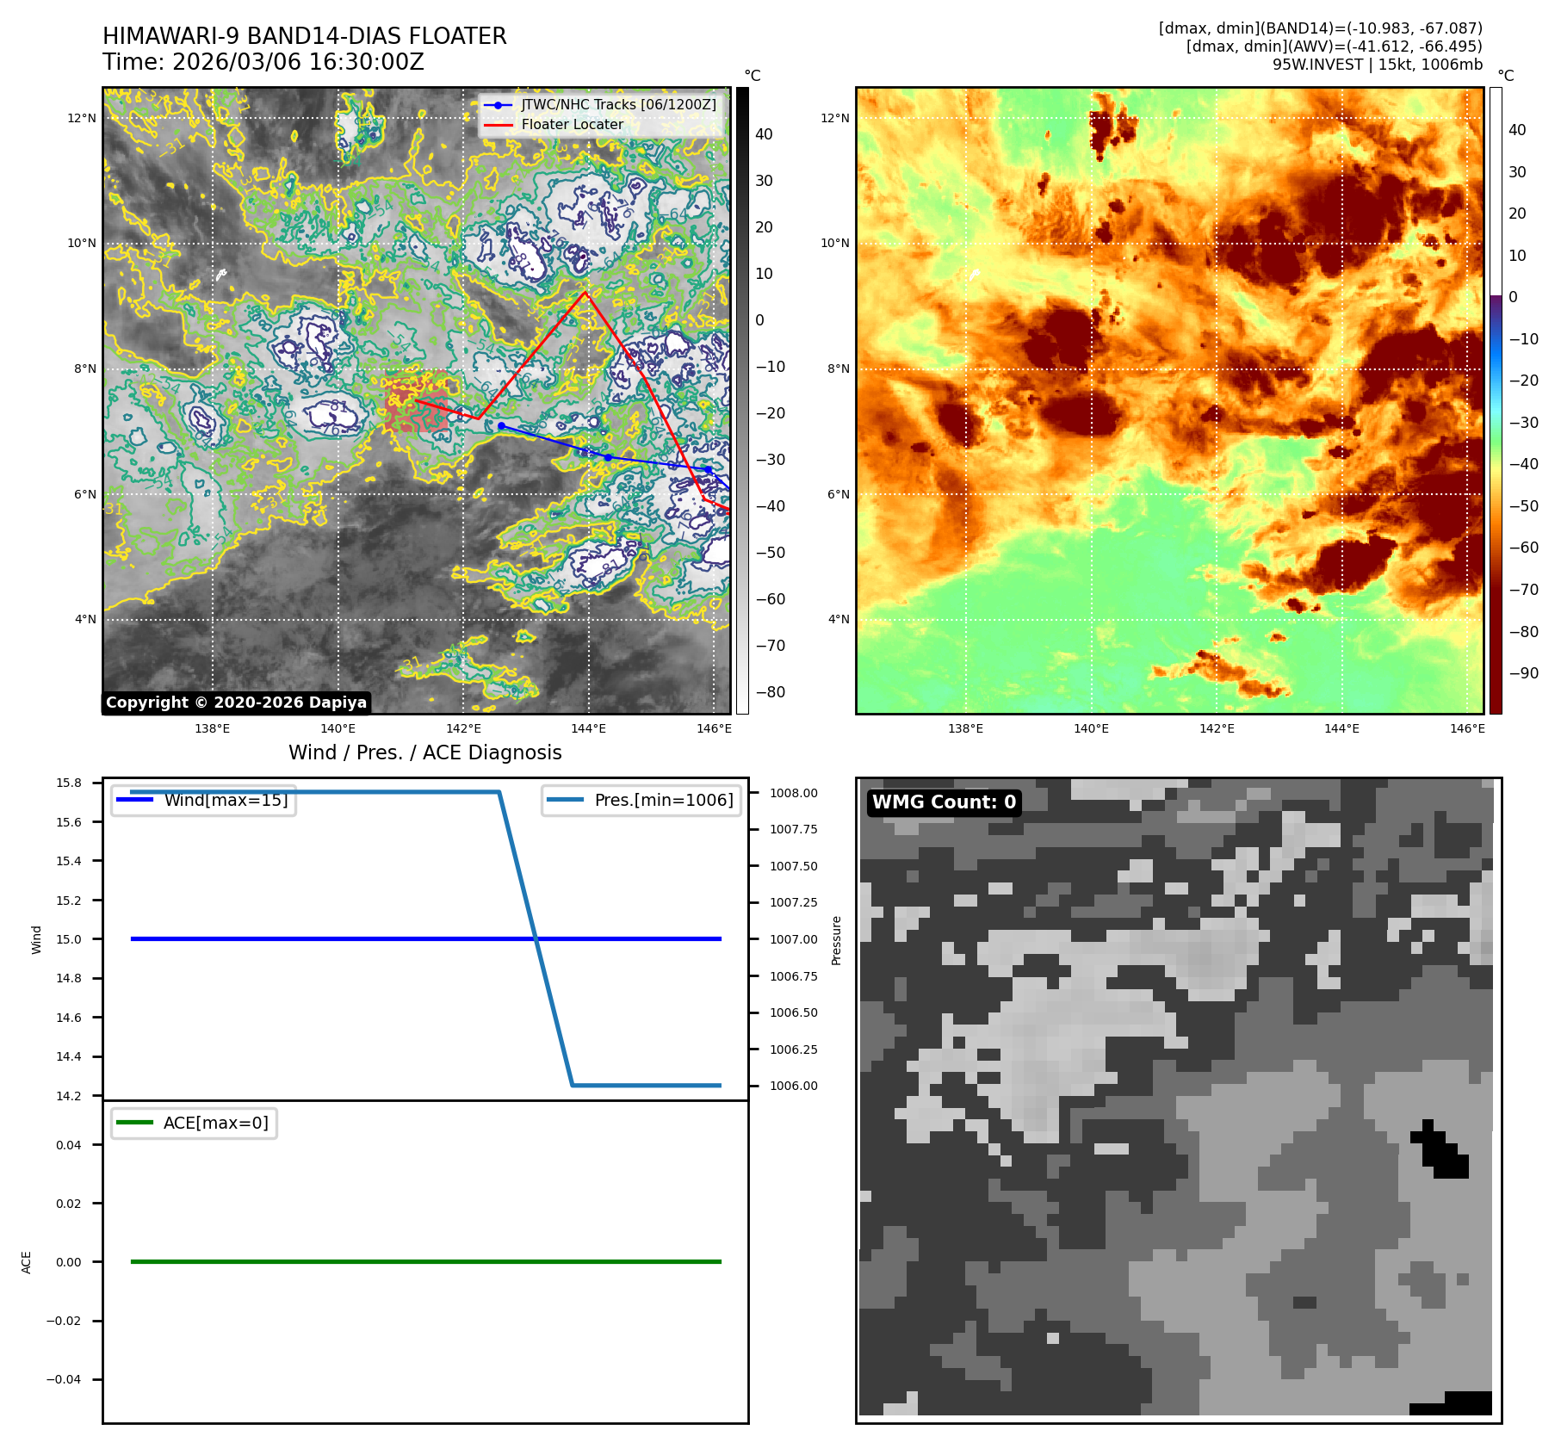Click the HIMAWARI-9 BAND14-DIAS FLOATER title

point(304,36)
